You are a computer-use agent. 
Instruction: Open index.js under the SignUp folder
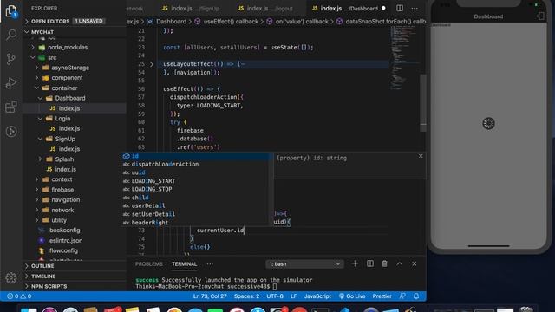[x=69, y=149]
